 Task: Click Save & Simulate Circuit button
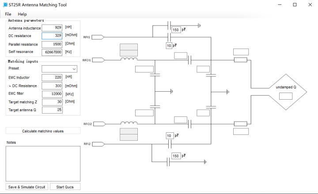[x=27, y=187]
